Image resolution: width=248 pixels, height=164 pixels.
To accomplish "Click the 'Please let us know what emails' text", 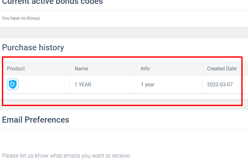I will click(x=66, y=156).
